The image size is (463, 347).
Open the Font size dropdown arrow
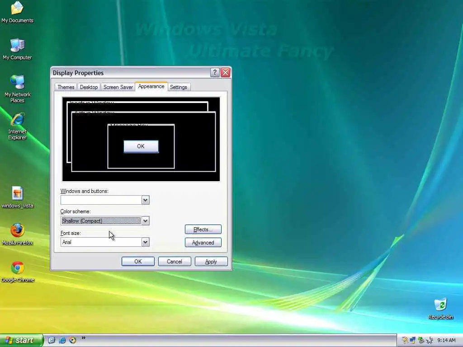coord(145,242)
